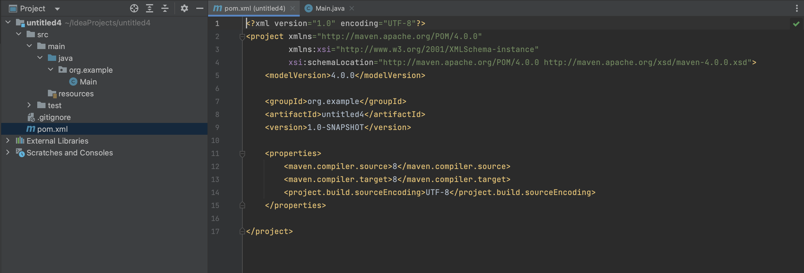Expand the test folder
The image size is (804, 273).
click(x=29, y=105)
